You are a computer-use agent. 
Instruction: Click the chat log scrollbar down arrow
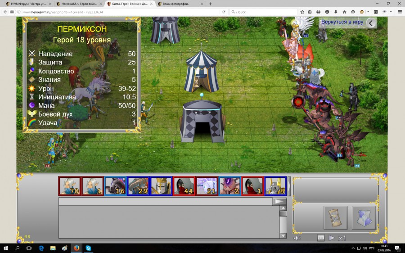click(x=283, y=235)
